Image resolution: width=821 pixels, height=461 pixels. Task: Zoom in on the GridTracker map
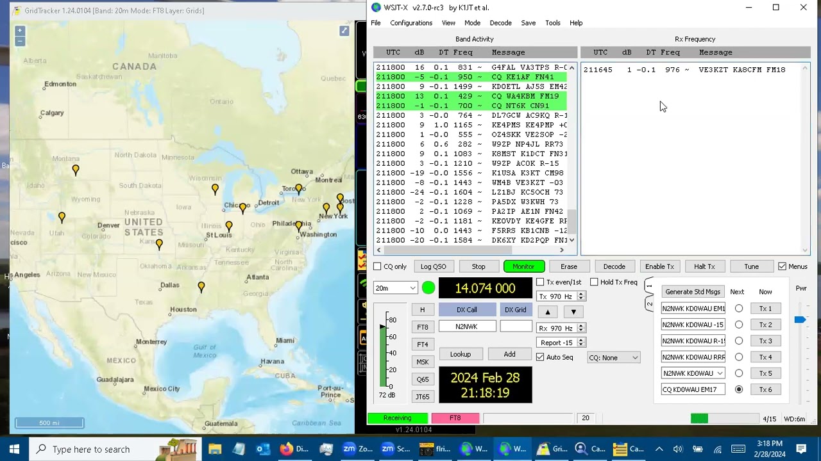(x=20, y=30)
